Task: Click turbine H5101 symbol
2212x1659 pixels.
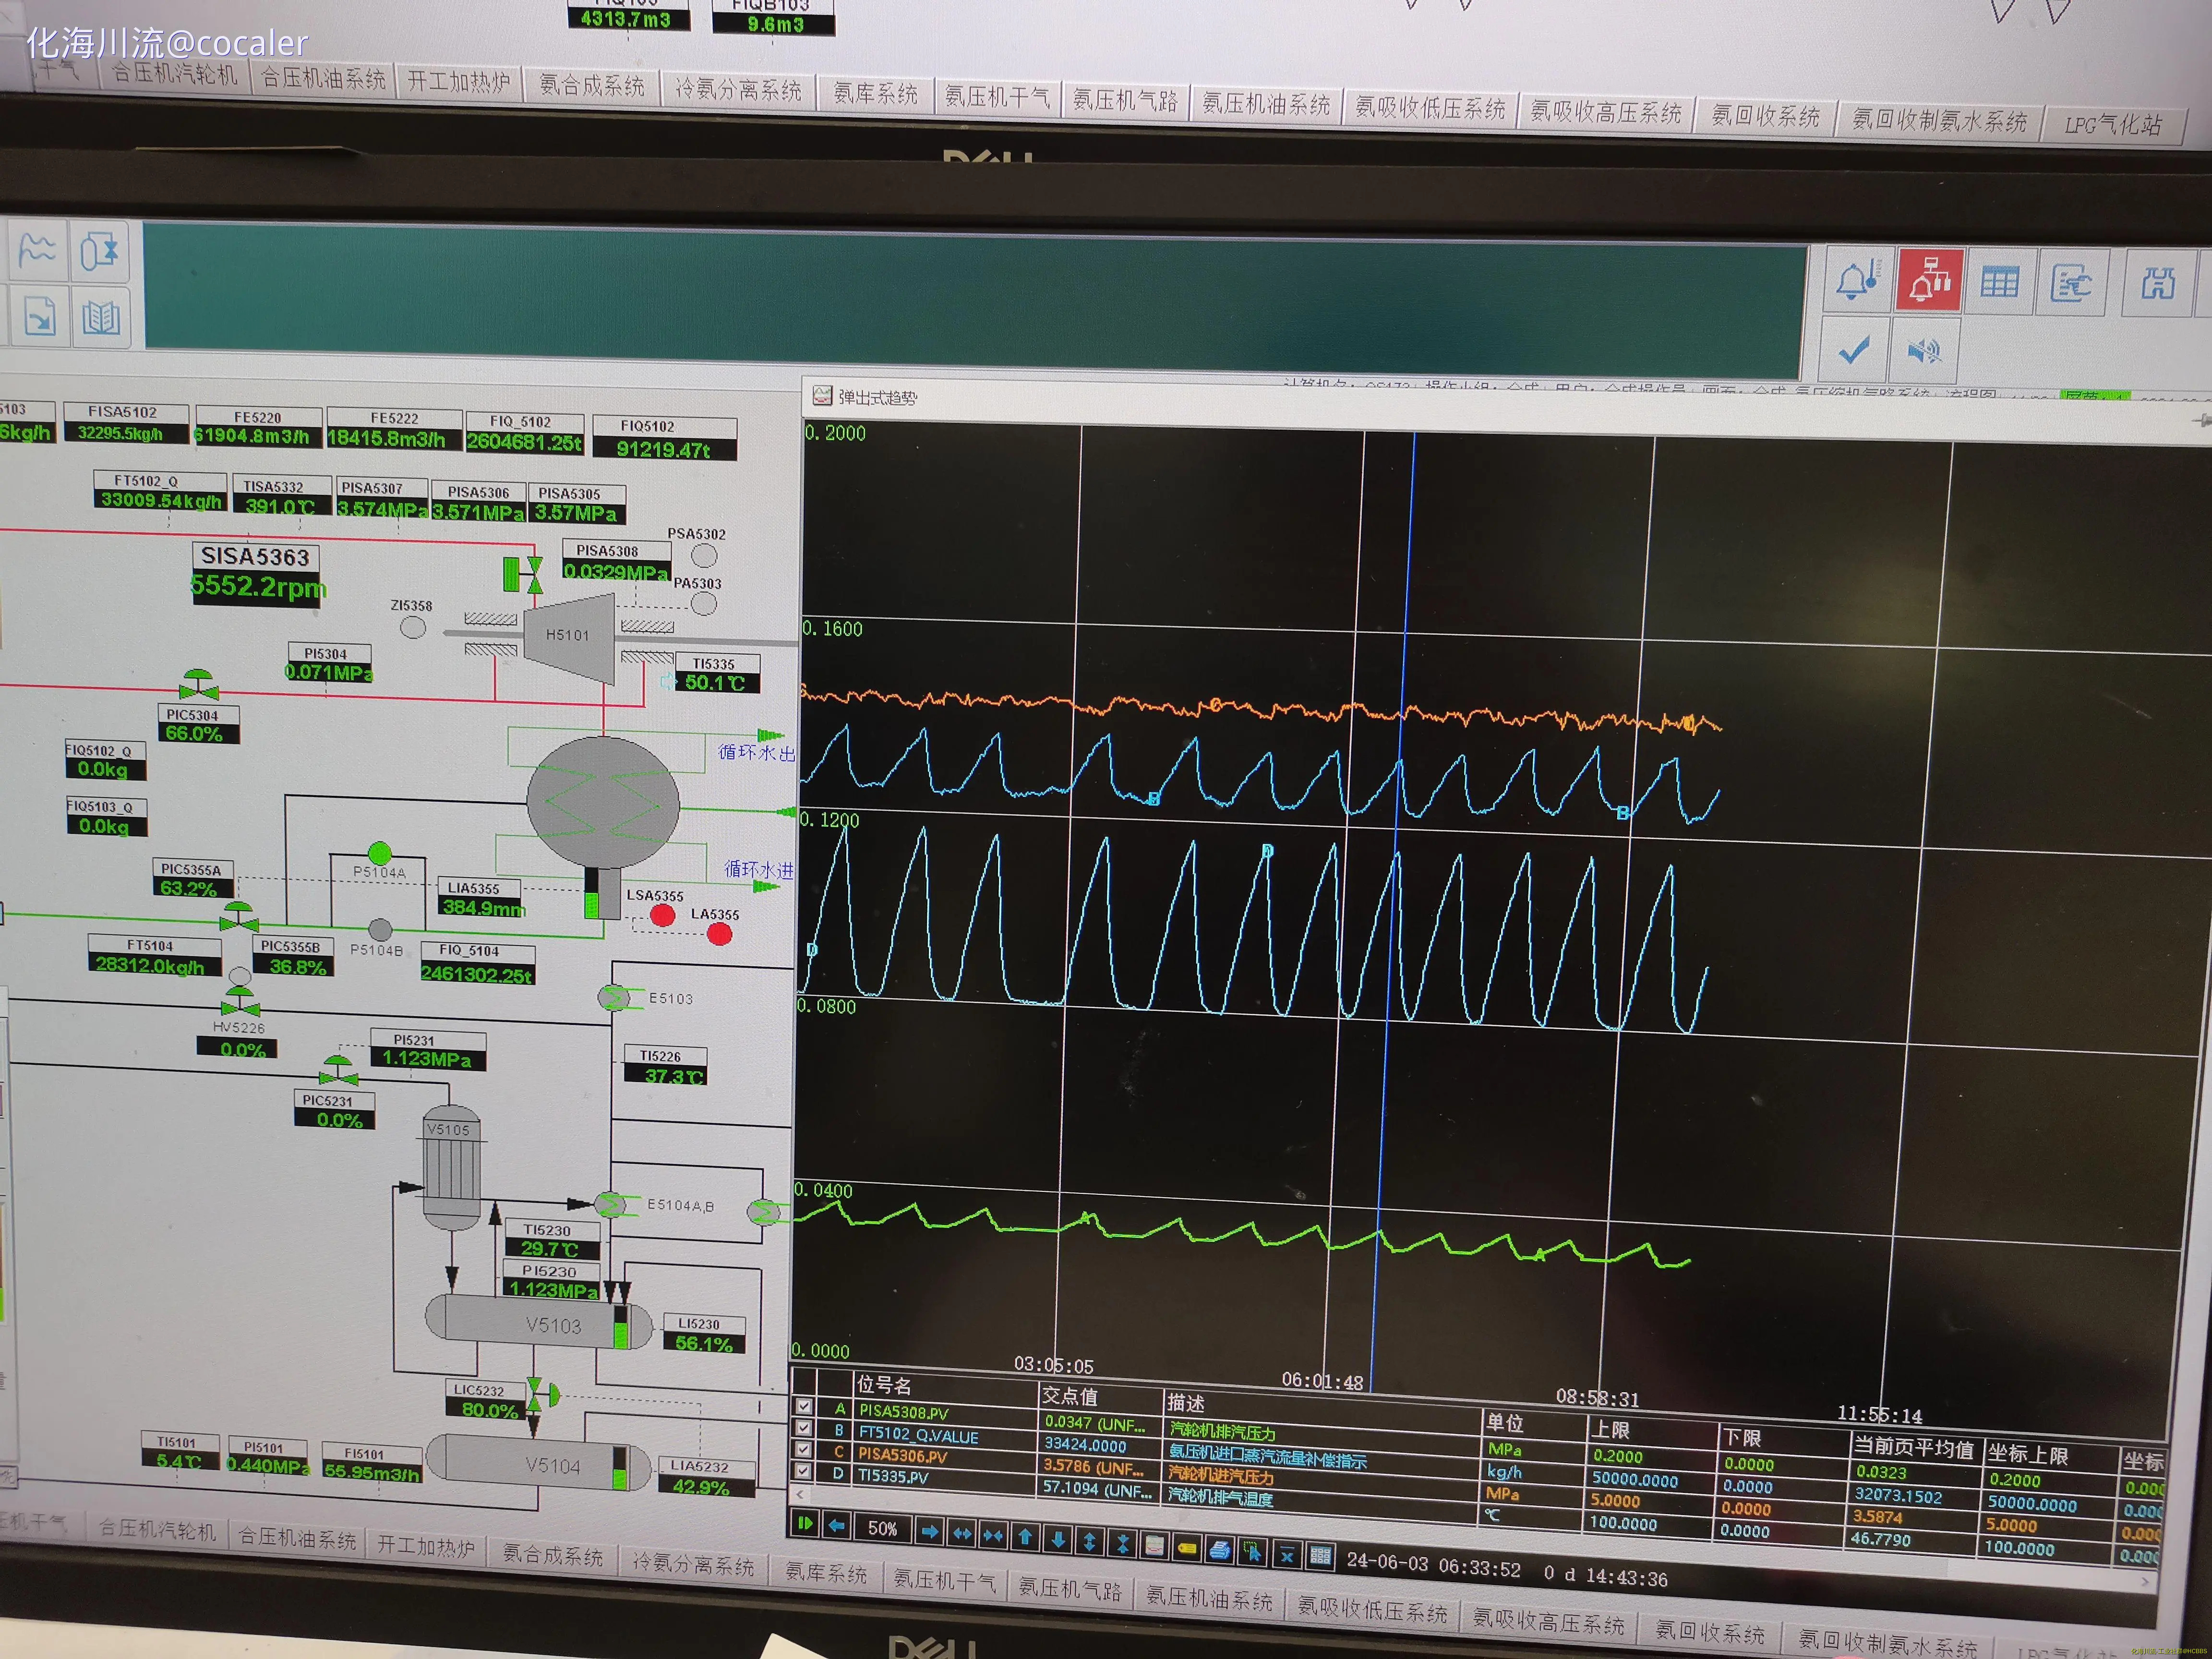Action: pyautogui.click(x=568, y=639)
